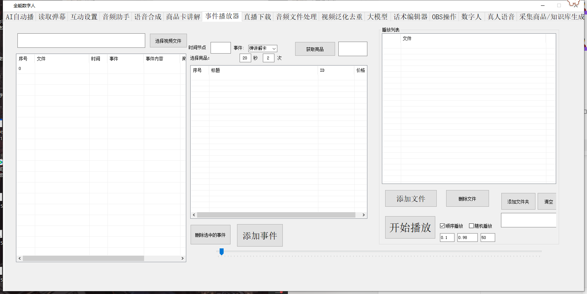Click event list horizontal scrollbar left arrow
Viewport: 587px width, 294px height.
20,259
